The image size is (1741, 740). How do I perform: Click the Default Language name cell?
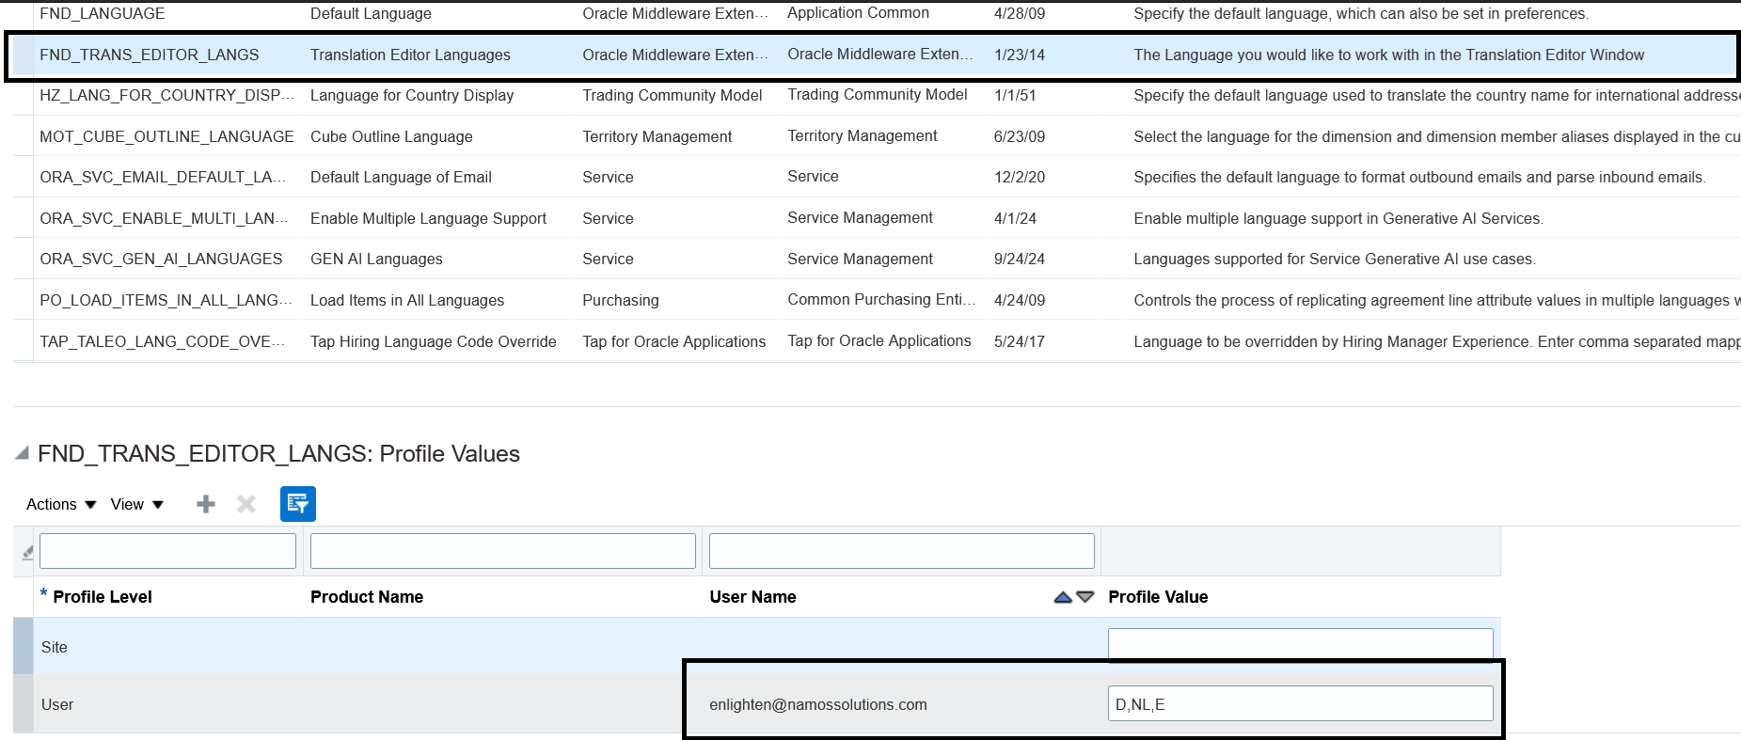click(x=371, y=14)
